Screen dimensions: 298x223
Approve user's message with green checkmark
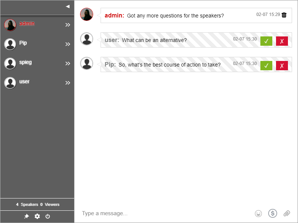pos(266,41)
